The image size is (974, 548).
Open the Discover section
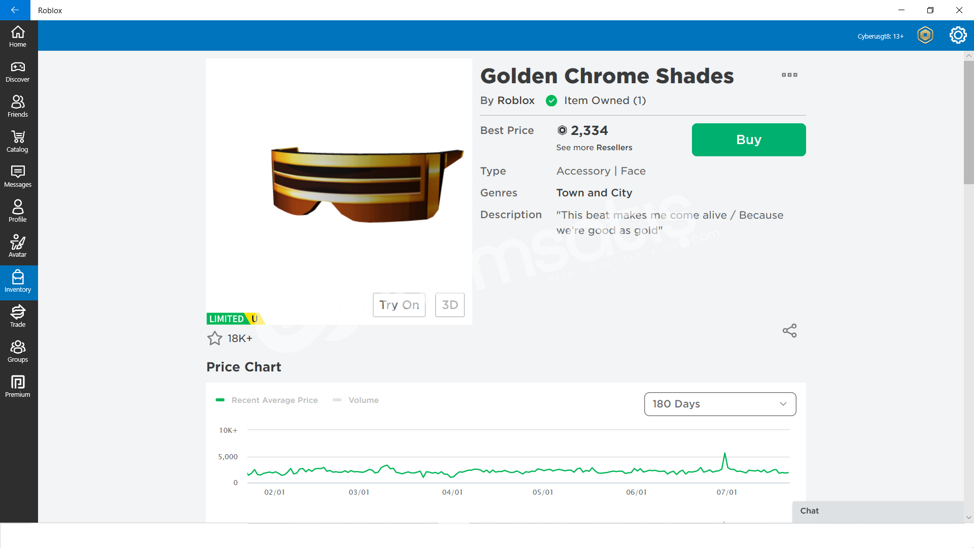click(x=18, y=72)
